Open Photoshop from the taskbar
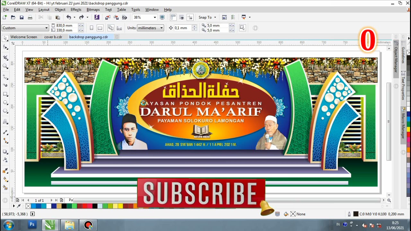 pos(32,225)
